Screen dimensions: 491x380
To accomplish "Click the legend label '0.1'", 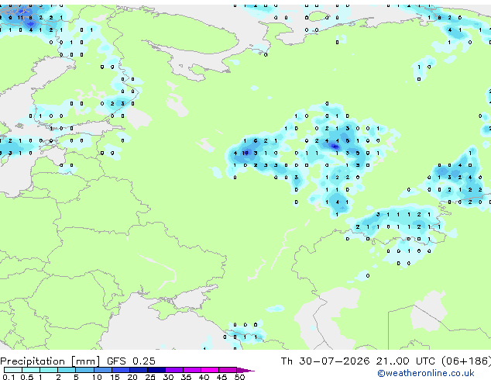I will [x=9, y=377].
